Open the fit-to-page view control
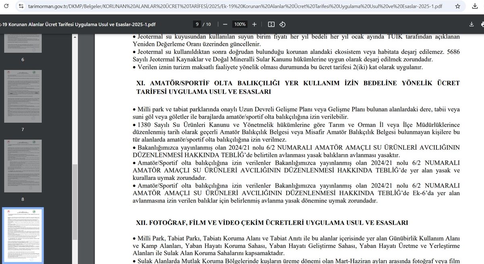 click(x=271, y=24)
